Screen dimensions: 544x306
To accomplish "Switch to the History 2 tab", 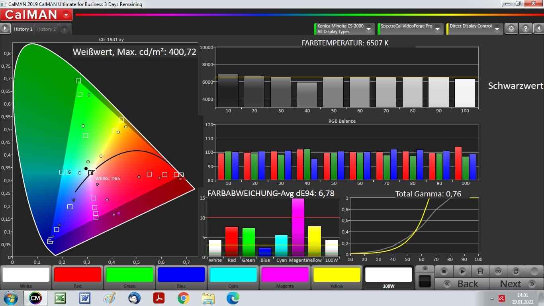I will point(47,29).
